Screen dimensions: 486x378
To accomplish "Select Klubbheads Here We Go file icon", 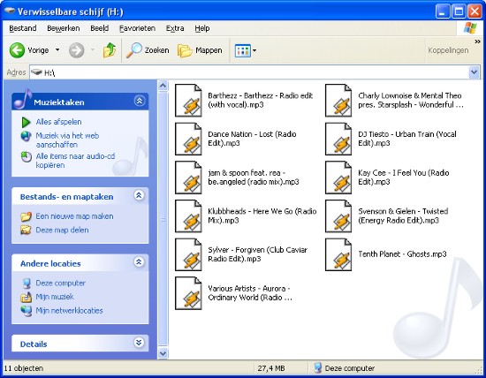I will point(188,216).
